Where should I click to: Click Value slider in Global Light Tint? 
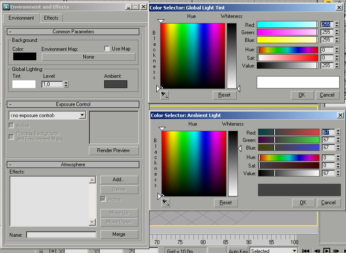click(x=287, y=65)
